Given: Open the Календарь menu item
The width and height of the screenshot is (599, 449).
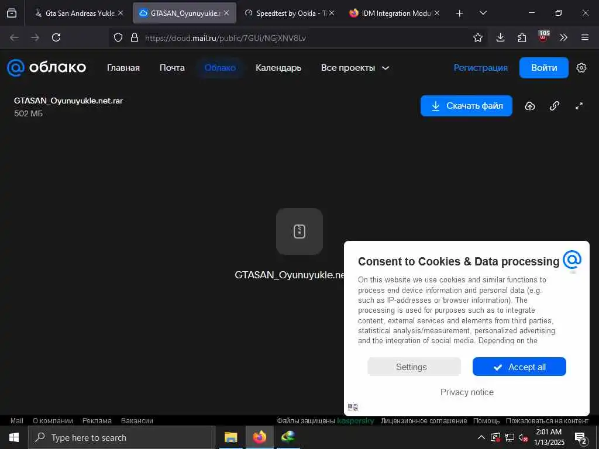Looking at the screenshot, I should pos(278,68).
